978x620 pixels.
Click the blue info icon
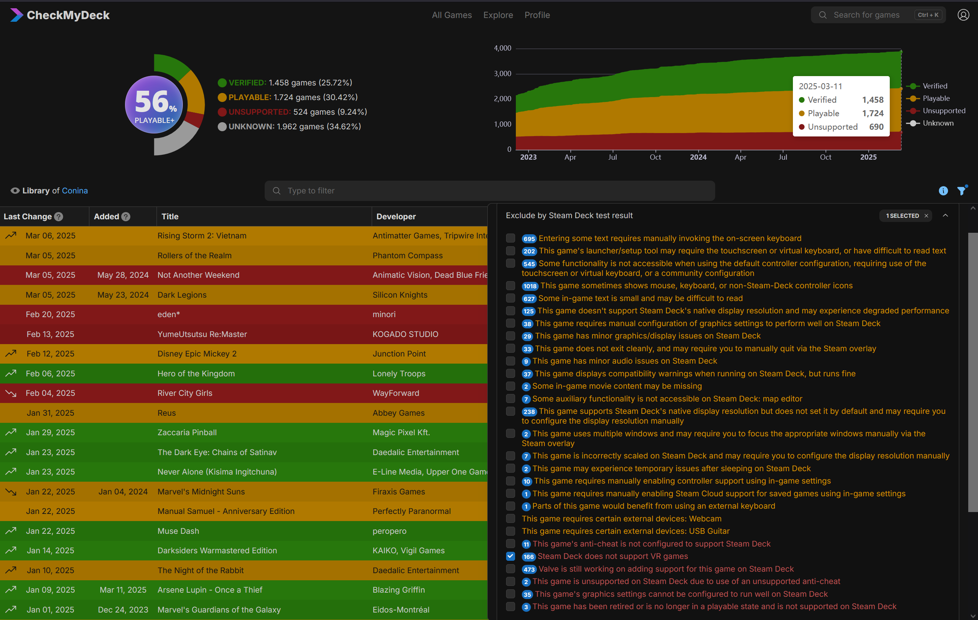coord(943,190)
